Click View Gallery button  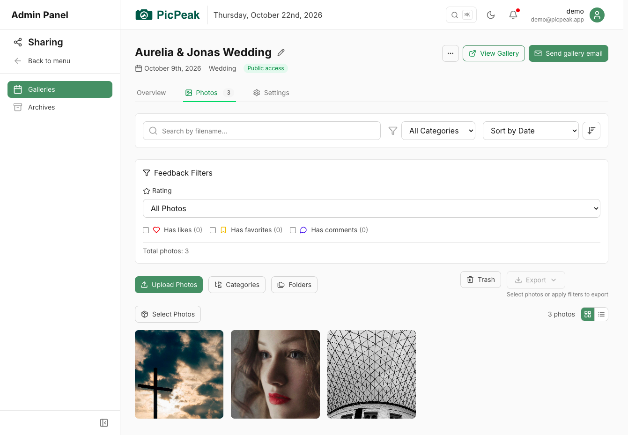point(494,53)
